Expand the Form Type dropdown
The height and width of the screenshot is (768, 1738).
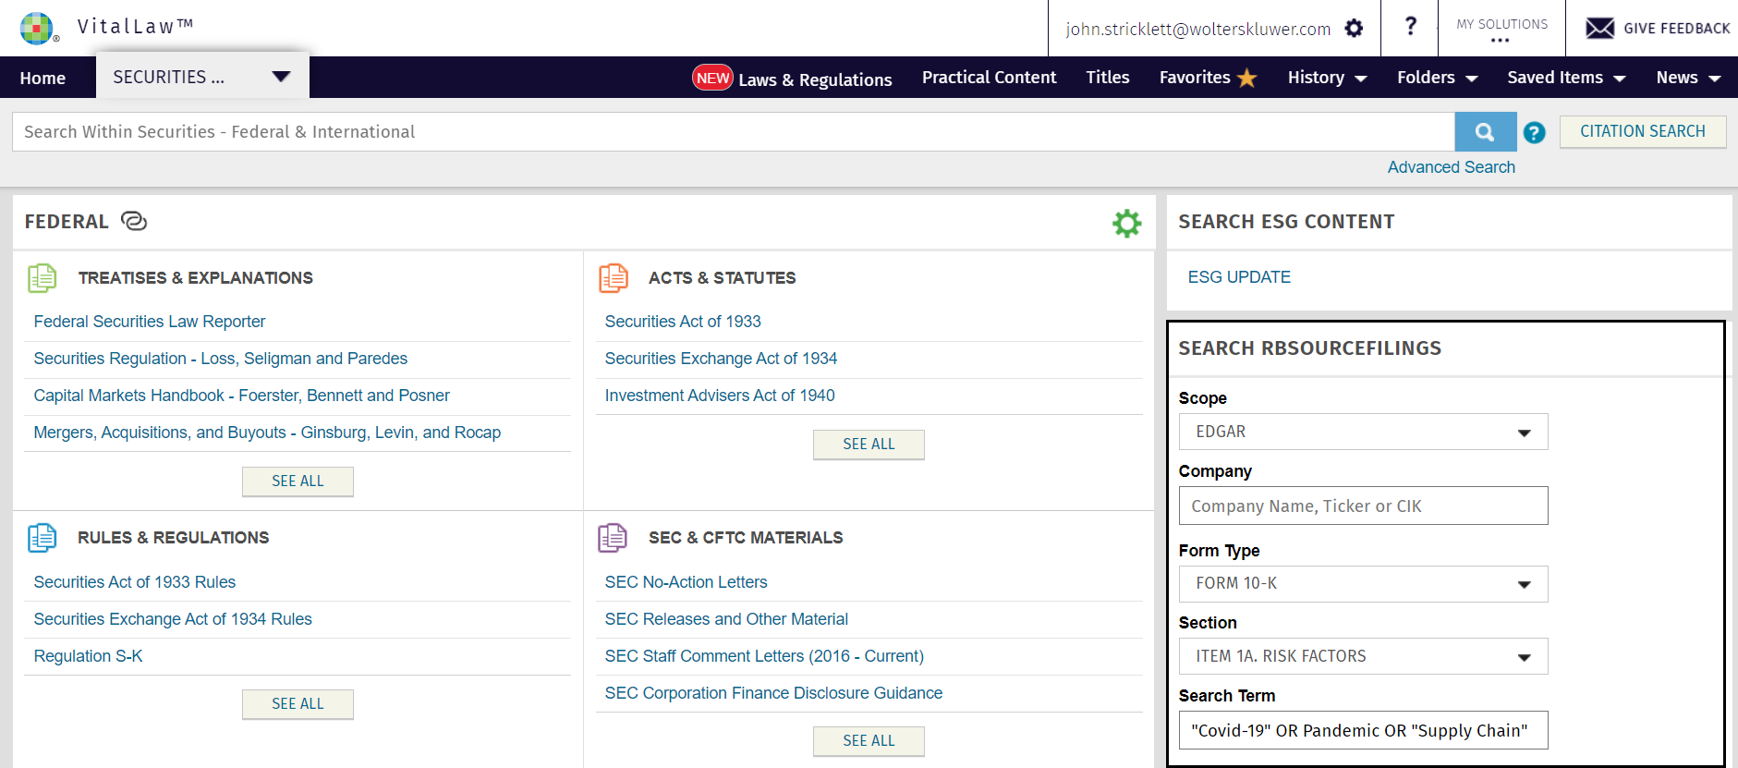[1363, 583]
